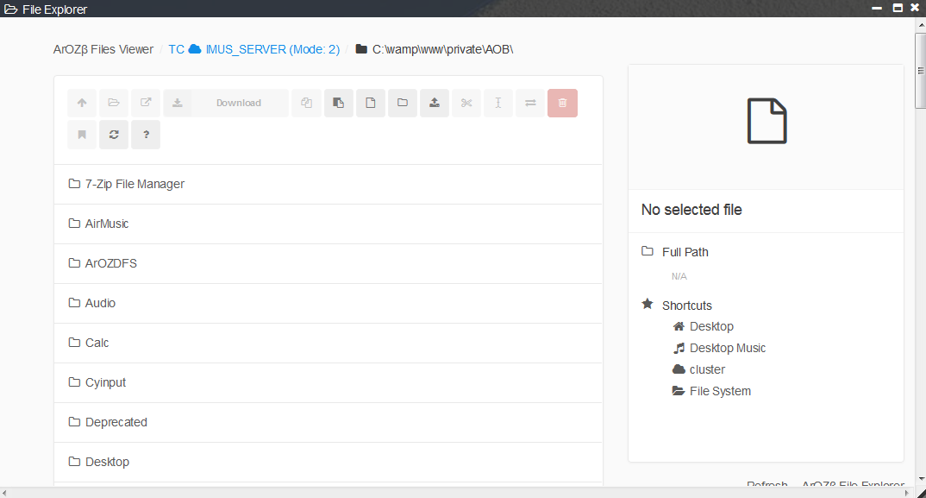Viewport: 926px width, 498px height.
Task: Select the ArOZDFS folder
Action: [110, 263]
